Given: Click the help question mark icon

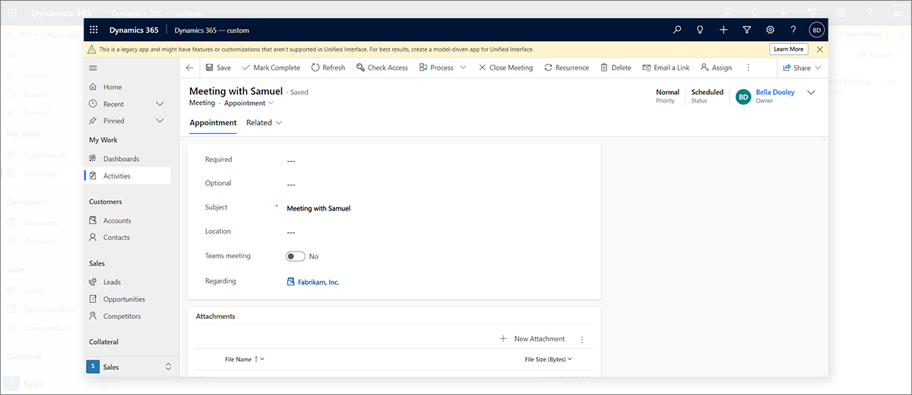Looking at the screenshot, I should 793,30.
